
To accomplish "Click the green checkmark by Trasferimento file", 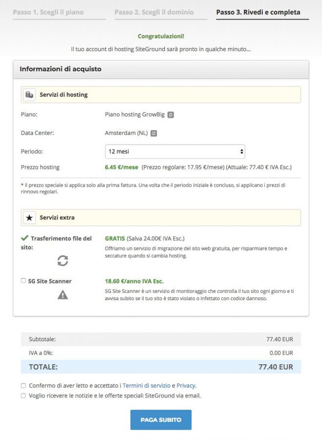I will point(25,238).
